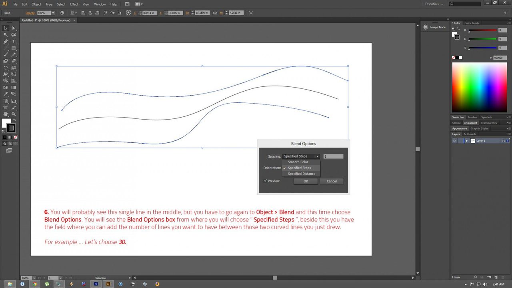The image size is (512, 288).
Task: Switch to the Color Guide tab
Action: [472, 23]
